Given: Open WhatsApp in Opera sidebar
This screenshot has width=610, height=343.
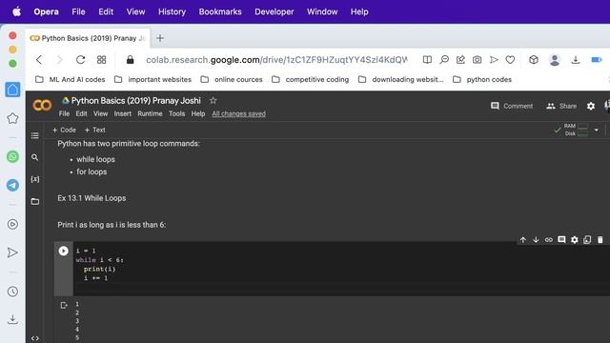Looking at the screenshot, I should [x=12, y=156].
